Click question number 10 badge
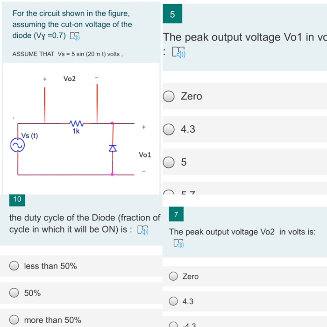327x327 pixels. pyautogui.click(x=17, y=199)
